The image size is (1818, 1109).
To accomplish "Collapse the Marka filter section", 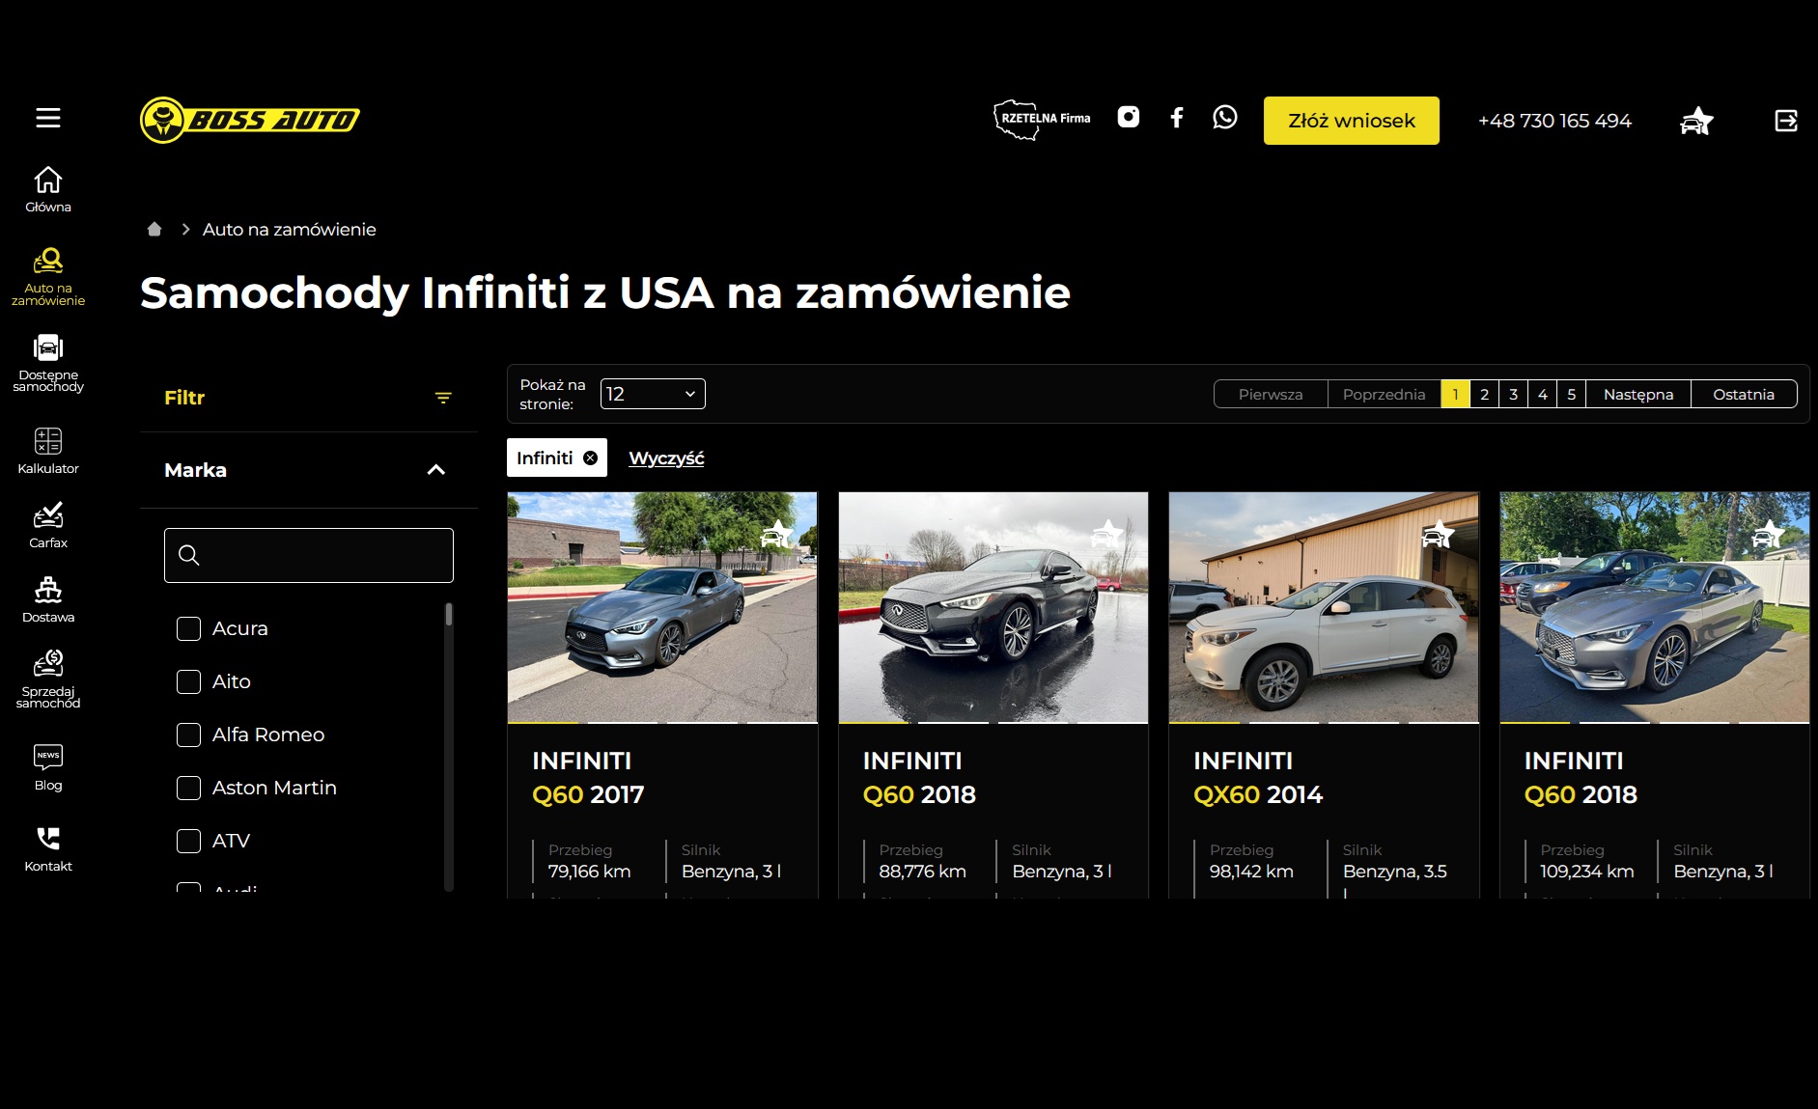I will [x=436, y=470].
